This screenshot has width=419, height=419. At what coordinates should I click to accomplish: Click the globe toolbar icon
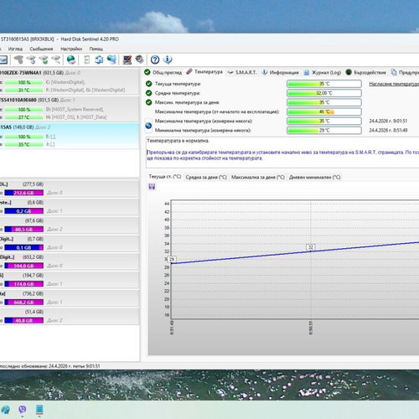point(71,59)
